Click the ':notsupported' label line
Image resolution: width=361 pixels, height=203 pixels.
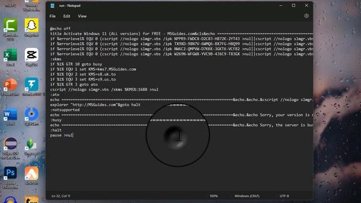65,109
